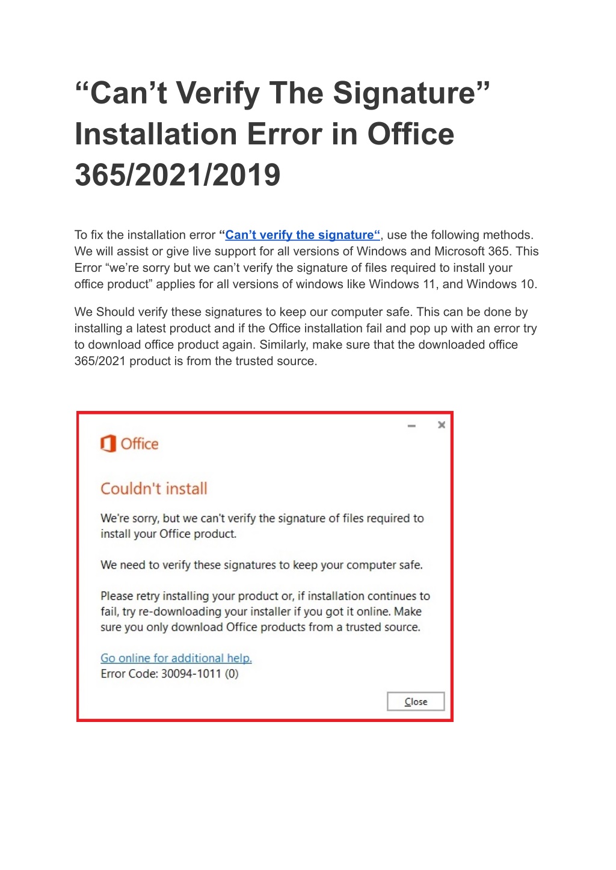The width and height of the screenshot is (616, 870).
Task: Click the "Please retry installing your product" paragraph
Action: coord(265,611)
